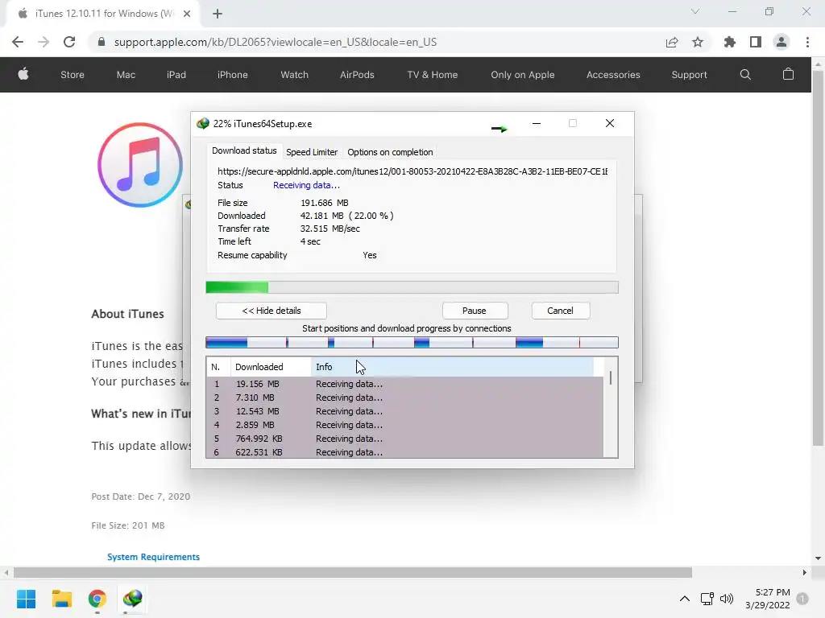Cancel the download
Viewport: 825px width, 618px height.
click(560, 311)
